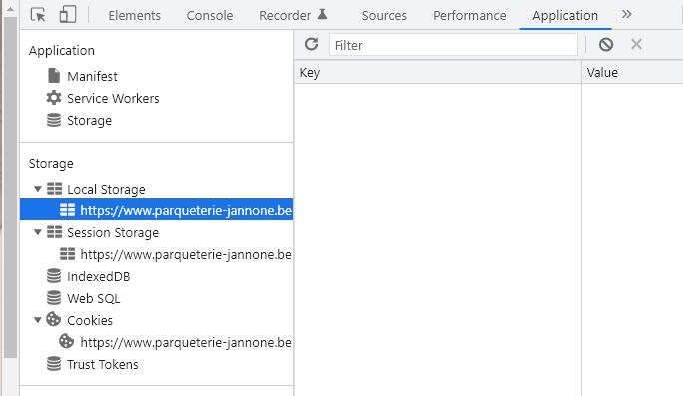Open the IndexedDB storage item

point(89,276)
